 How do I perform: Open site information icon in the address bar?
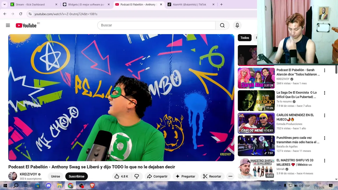[x=30, y=14]
